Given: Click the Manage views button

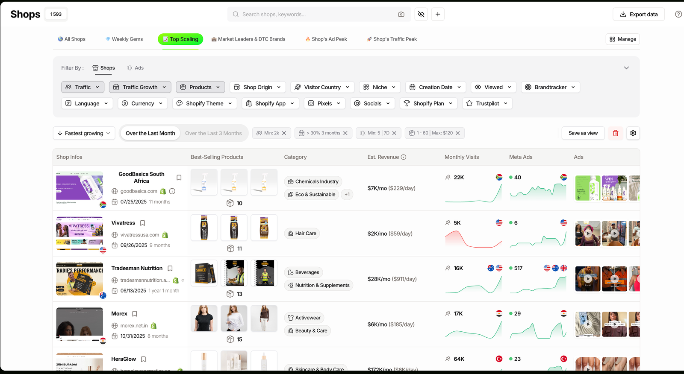Looking at the screenshot, I should coord(623,39).
